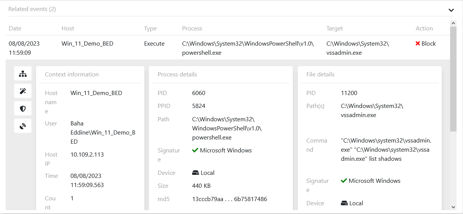Click the Local device text in File details
Image resolution: width=463 pixels, height=214 pixels.
356,203
